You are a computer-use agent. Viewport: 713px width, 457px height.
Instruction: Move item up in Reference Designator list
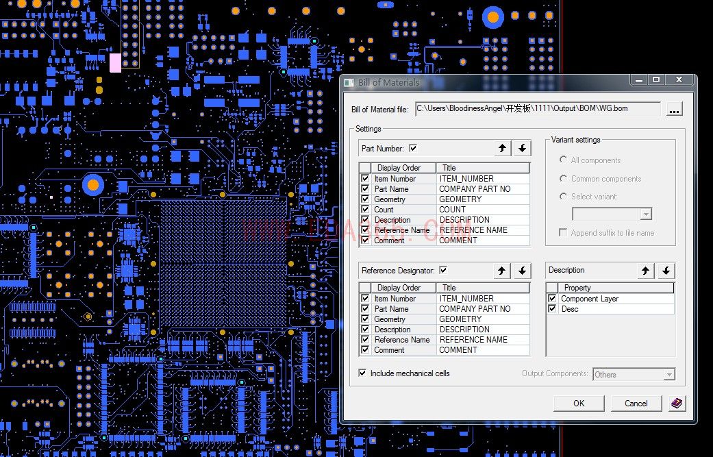(502, 271)
